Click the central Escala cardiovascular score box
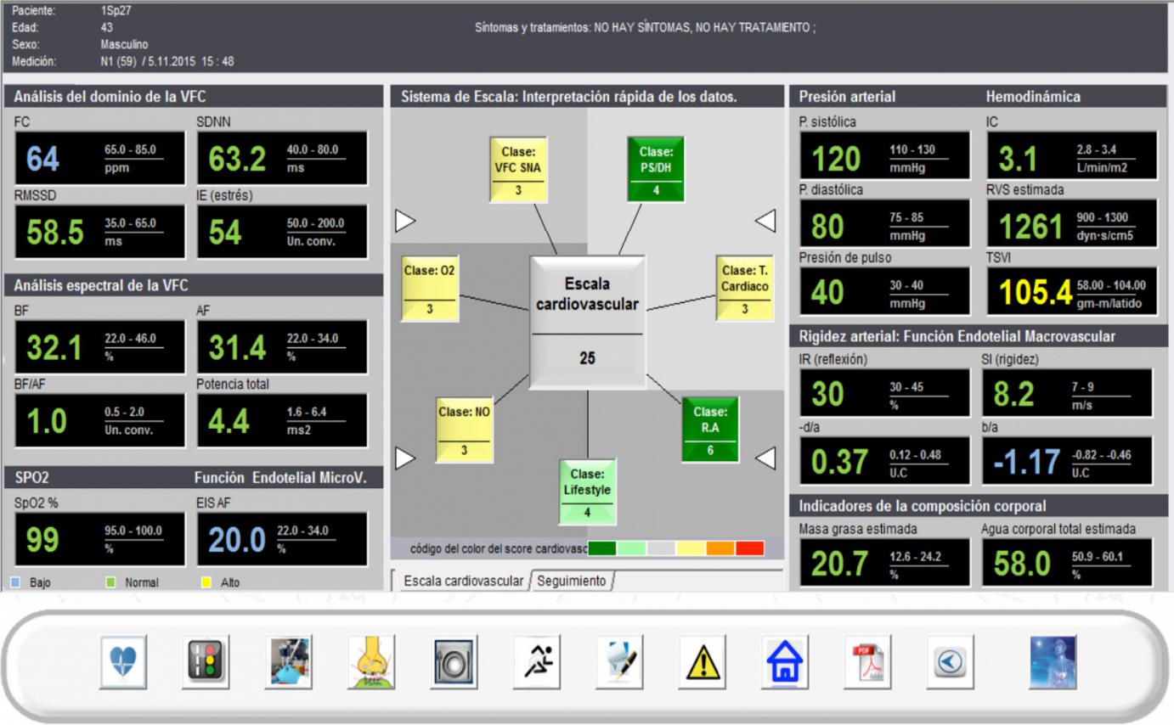 (x=587, y=323)
